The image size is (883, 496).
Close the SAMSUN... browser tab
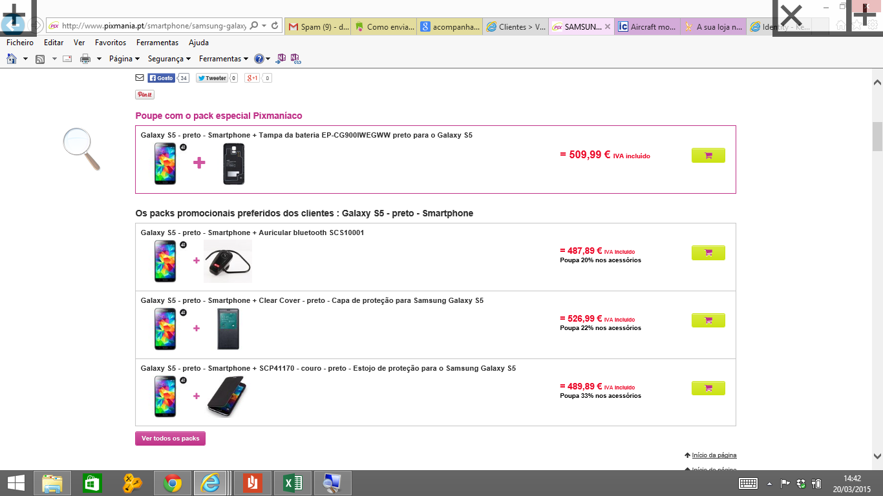click(608, 27)
